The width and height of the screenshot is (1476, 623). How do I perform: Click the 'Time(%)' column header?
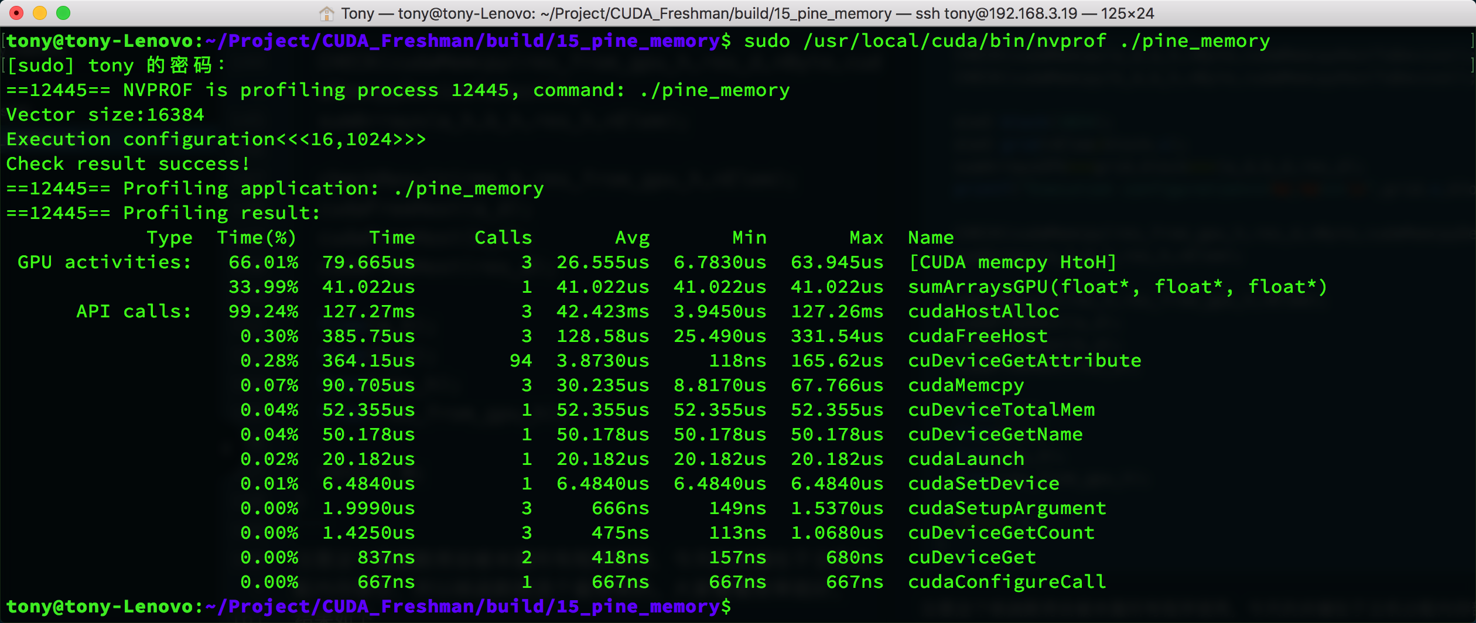[257, 238]
